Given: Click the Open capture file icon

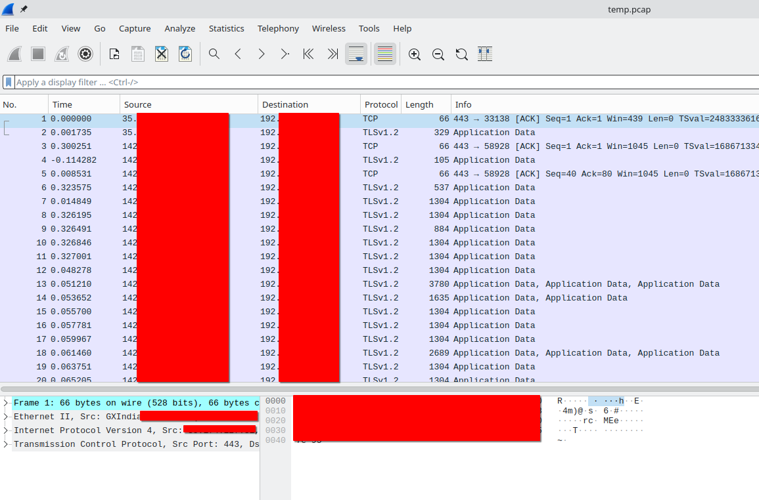Looking at the screenshot, I should [x=114, y=54].
